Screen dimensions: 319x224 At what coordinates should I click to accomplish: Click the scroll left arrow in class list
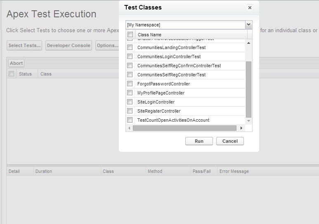[129, 128]
